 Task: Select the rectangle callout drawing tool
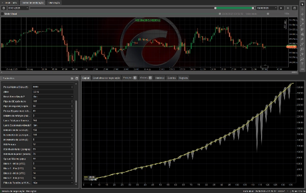pyautogui.click(x=302, y=49)
